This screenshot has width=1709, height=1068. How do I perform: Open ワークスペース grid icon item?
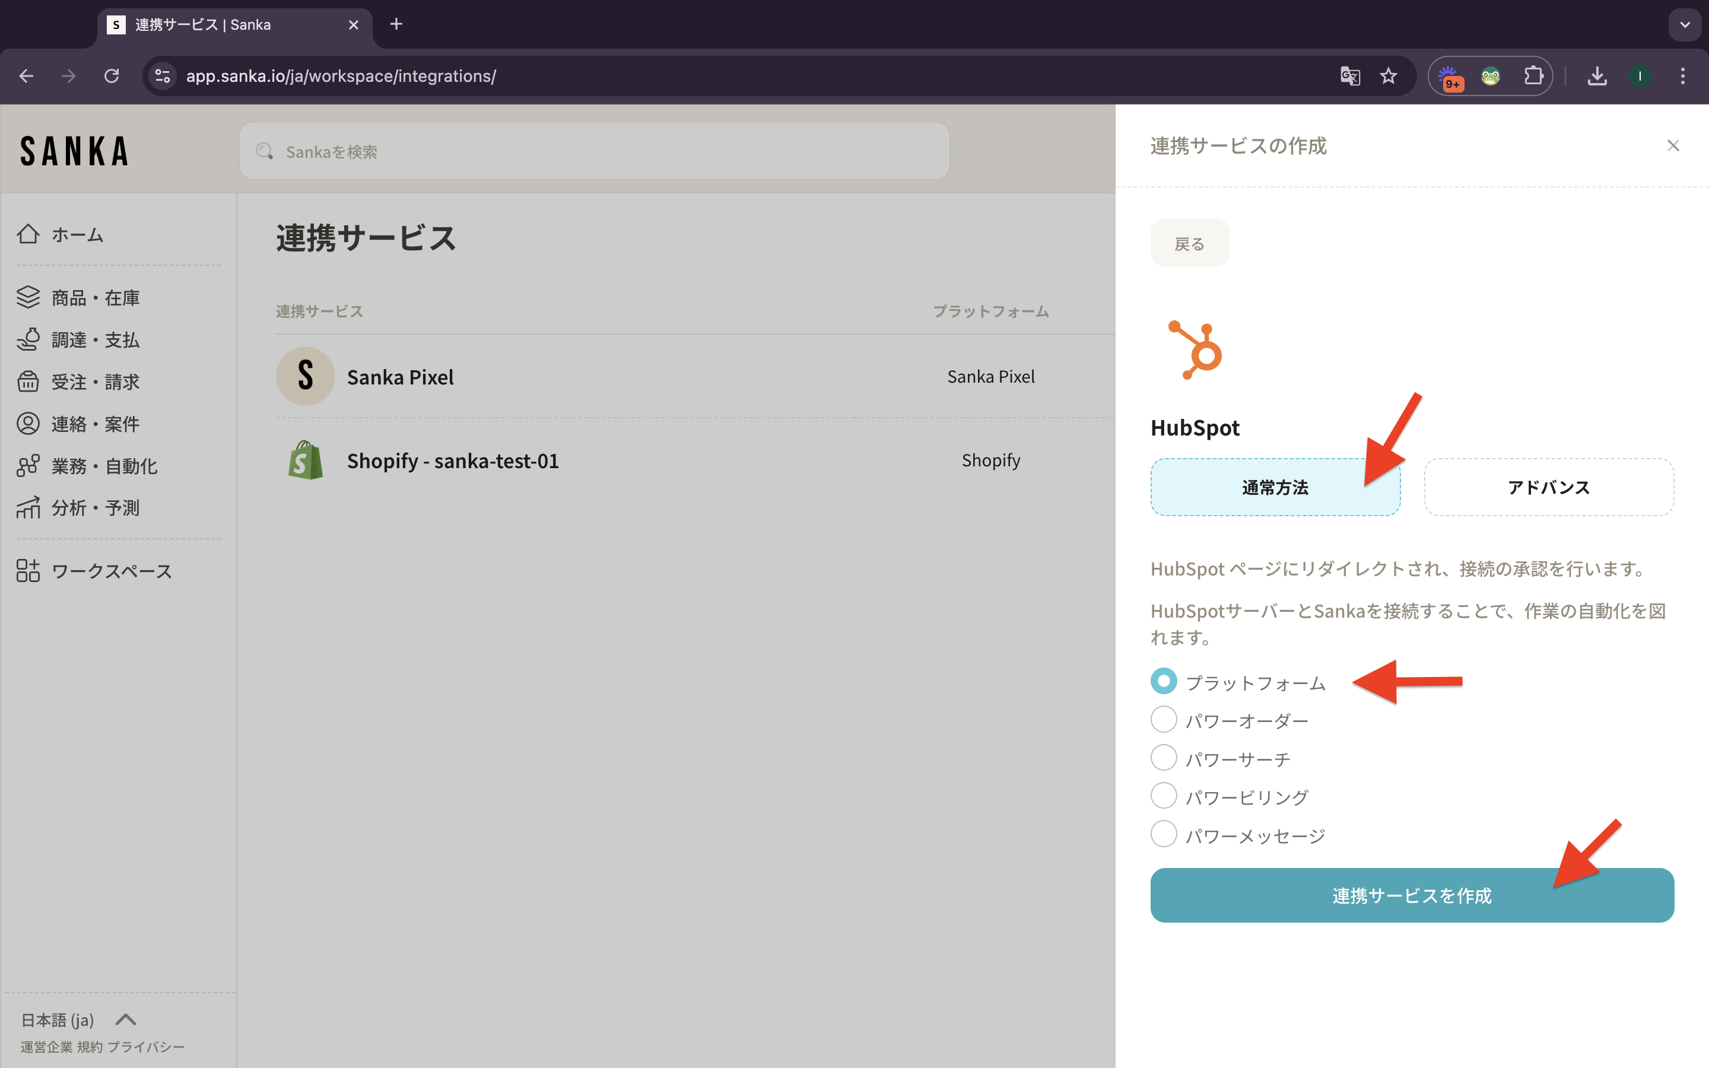28,570
